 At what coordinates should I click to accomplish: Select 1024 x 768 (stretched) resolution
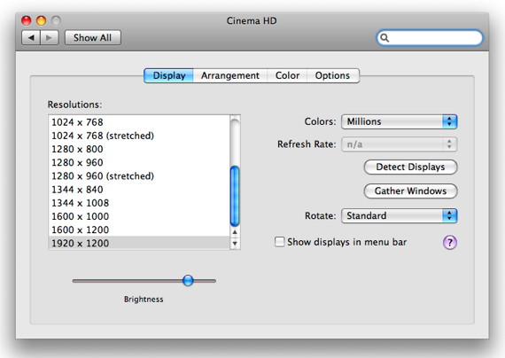(x=139, y=136)
